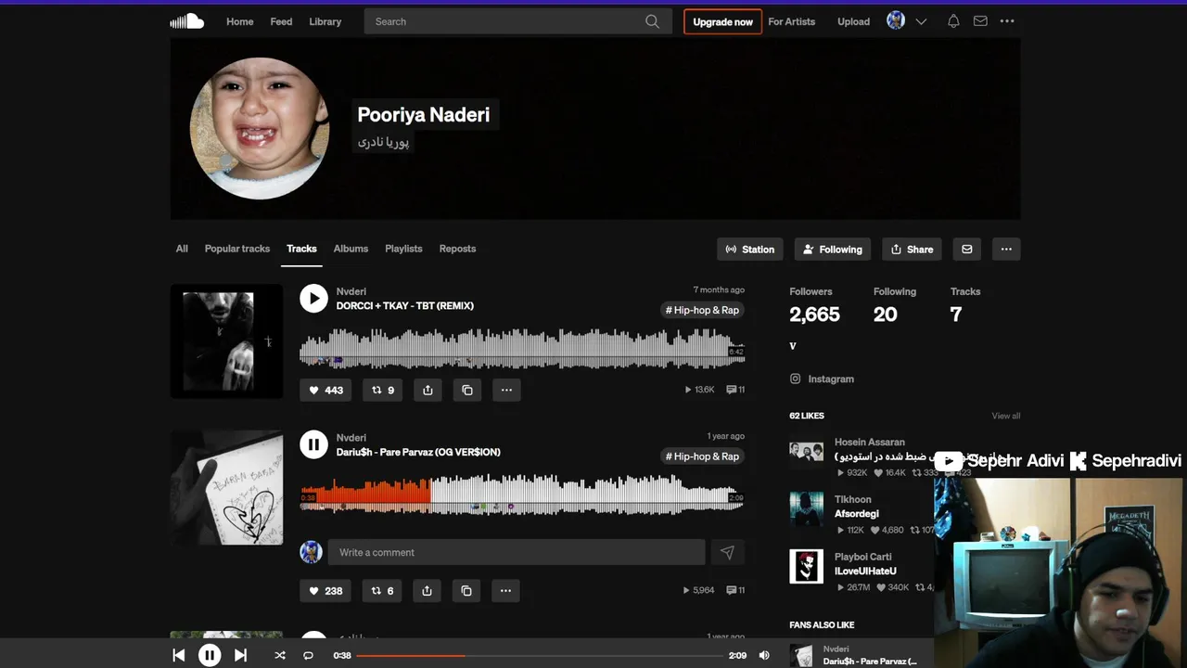Open Hosein Assaran in likes list
The height and width of the screenshot is (668, 1187).
coord(869,443)
